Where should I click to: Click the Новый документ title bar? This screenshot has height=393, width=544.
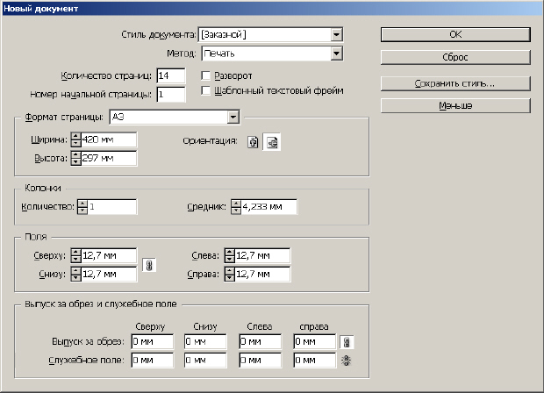coord(272,8)
